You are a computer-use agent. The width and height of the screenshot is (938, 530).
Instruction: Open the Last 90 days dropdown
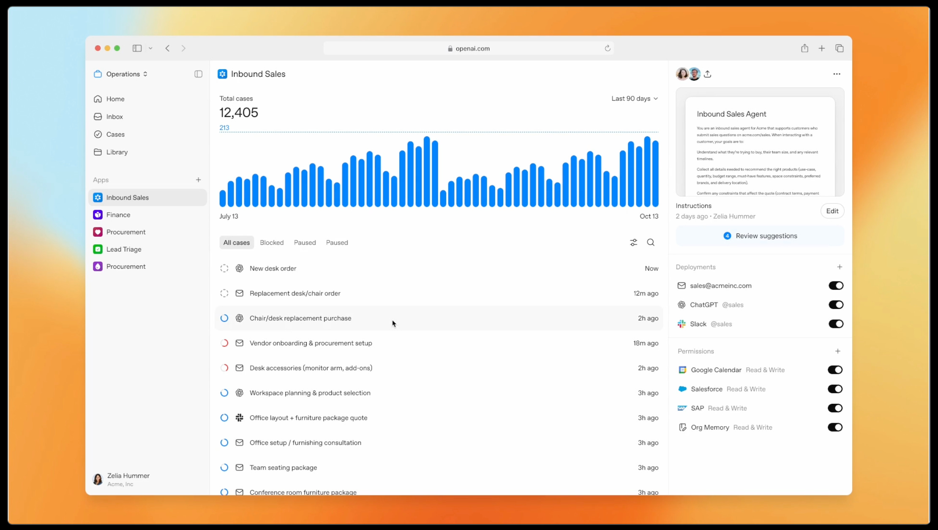[x=634, y=98]
